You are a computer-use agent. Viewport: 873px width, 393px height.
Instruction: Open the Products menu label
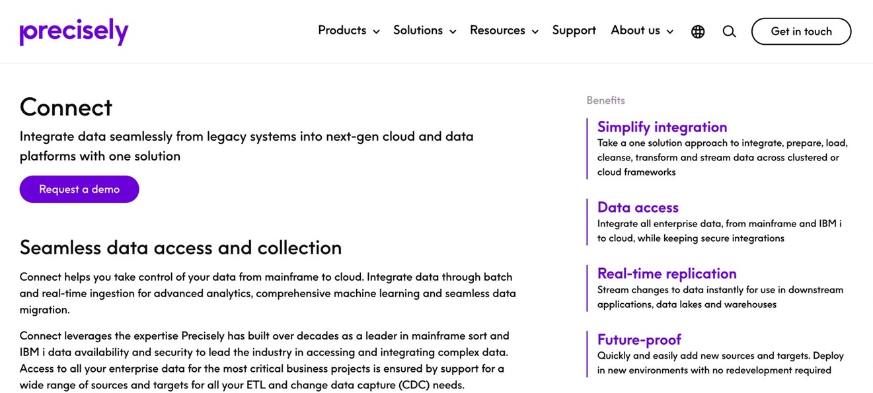click(x=342, y=30)
